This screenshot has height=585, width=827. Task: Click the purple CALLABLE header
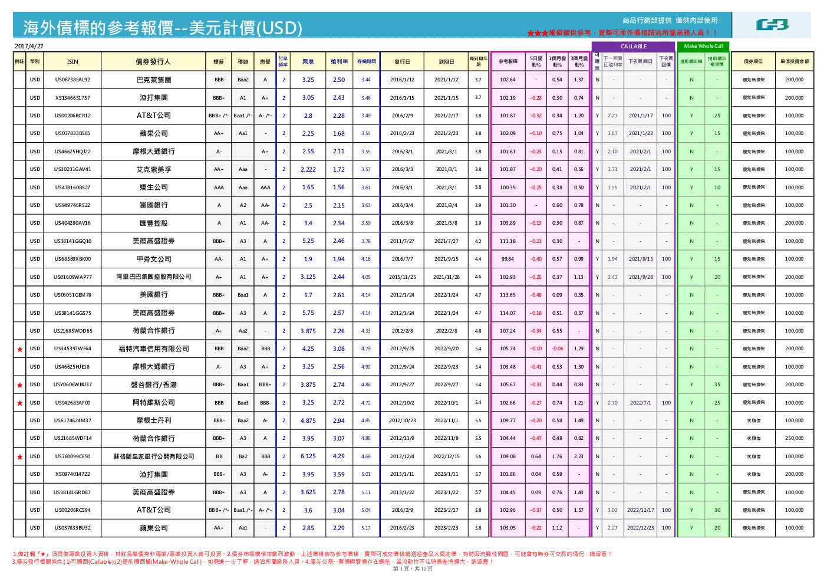click(x=634, y=47)
